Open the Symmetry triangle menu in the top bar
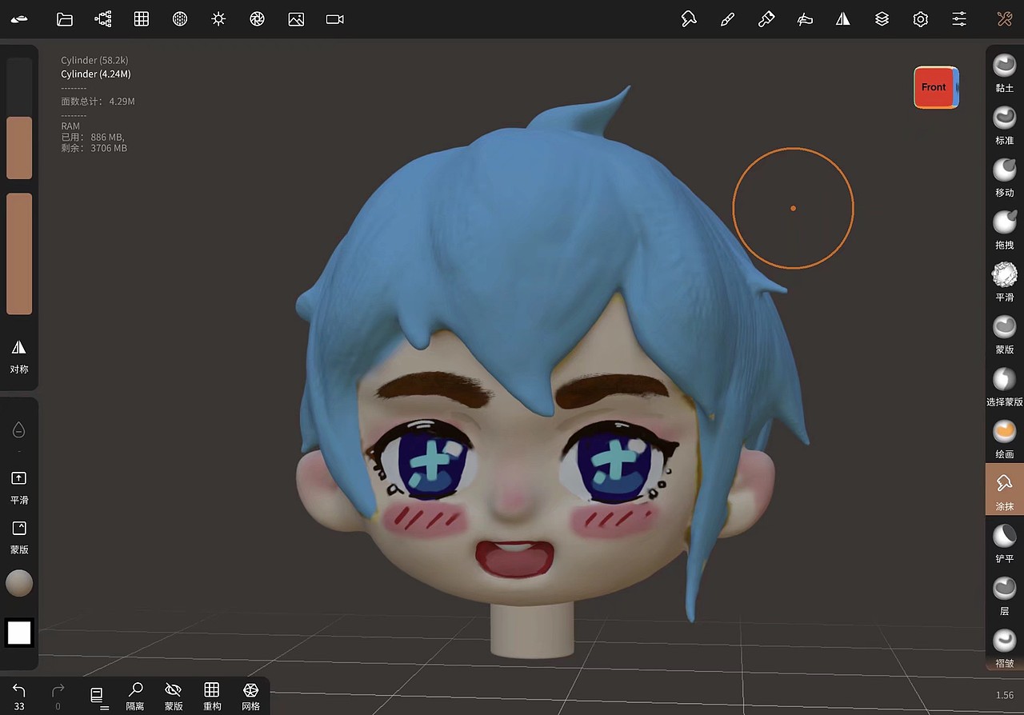This screenshot has height=715, width=1024. pos(843,19)
